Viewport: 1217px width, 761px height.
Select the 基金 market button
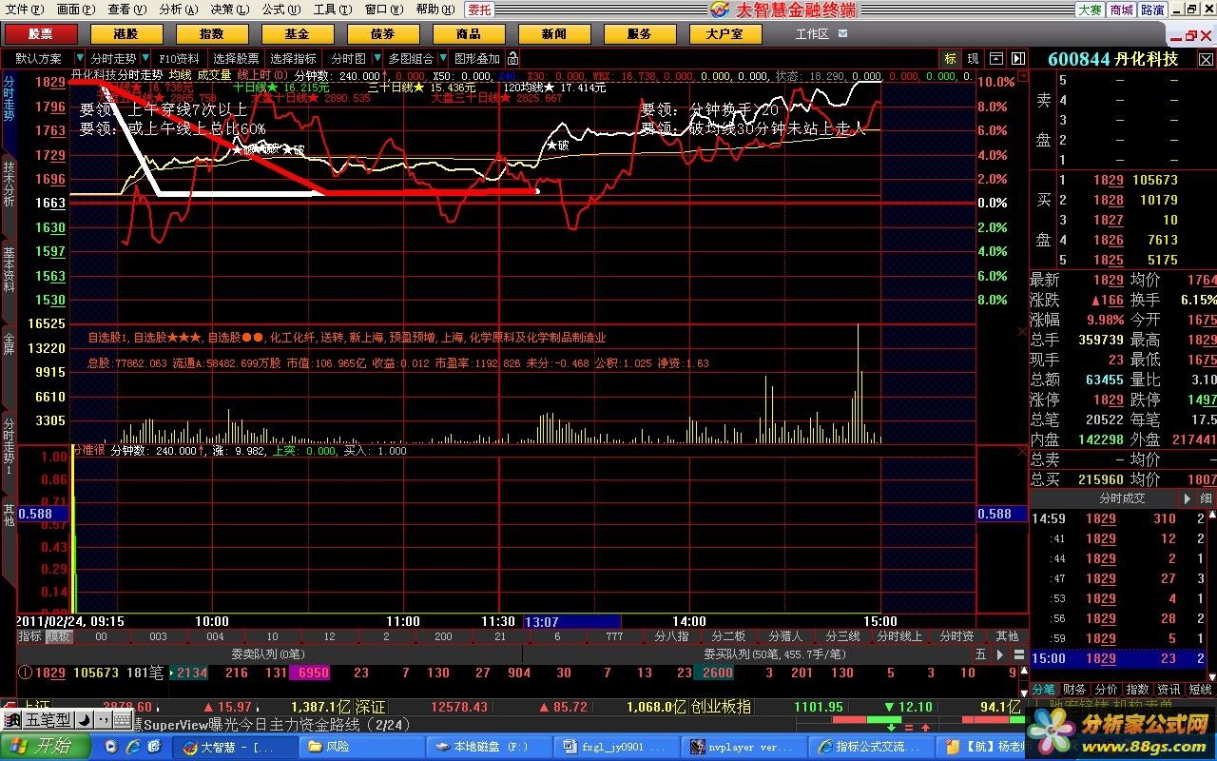pos(297,34)
